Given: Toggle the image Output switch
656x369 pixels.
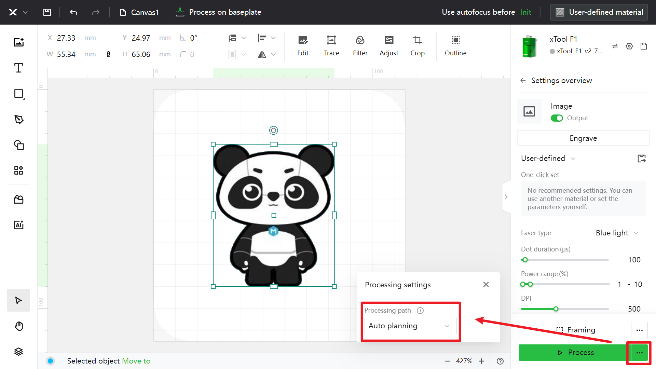Looking at the screenshot, I should click(x=557, y=118).
